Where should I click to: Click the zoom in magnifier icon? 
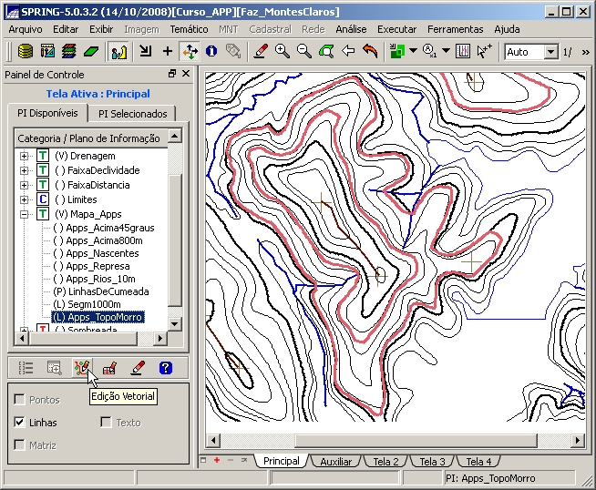(283, 51)
